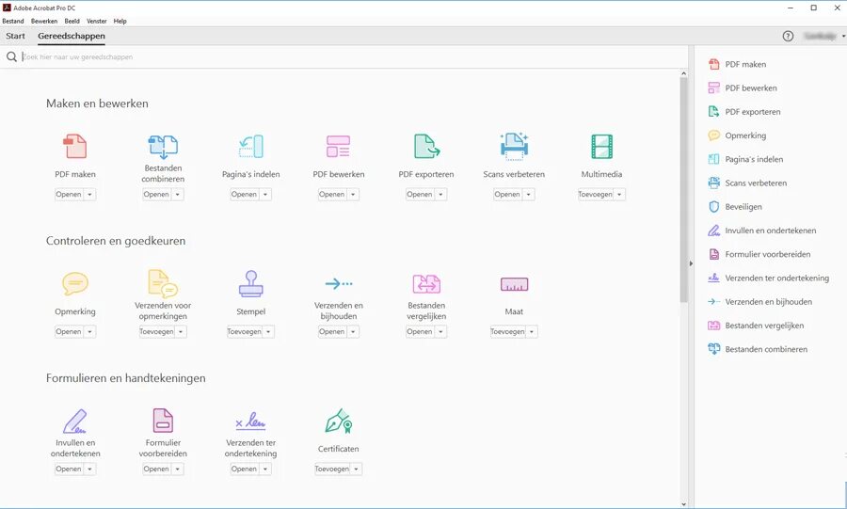Click Openen button under Bestanden vergelijken
The image size is (847, 509).
pos(420,331)
